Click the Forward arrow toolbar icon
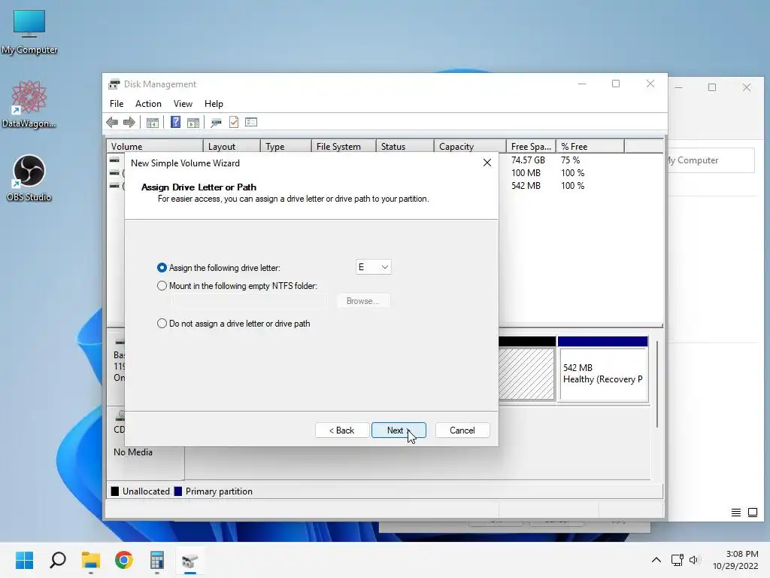 pos(129,123)
